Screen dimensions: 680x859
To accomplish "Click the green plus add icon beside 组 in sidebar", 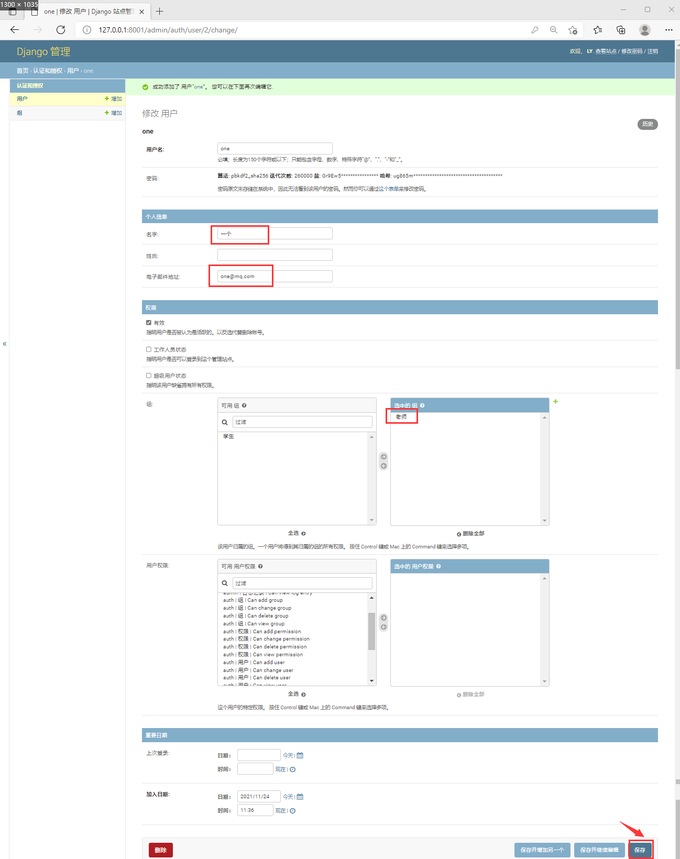I will 107,113.
